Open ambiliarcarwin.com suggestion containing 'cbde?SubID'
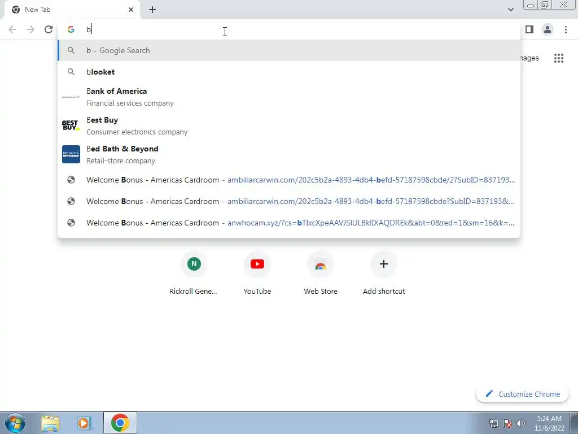 289,202
